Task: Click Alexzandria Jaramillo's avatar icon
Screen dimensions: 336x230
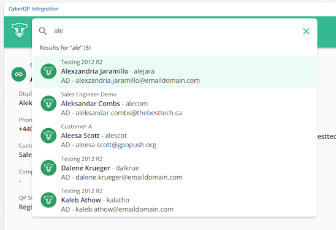Action: (x=48, y=71)
